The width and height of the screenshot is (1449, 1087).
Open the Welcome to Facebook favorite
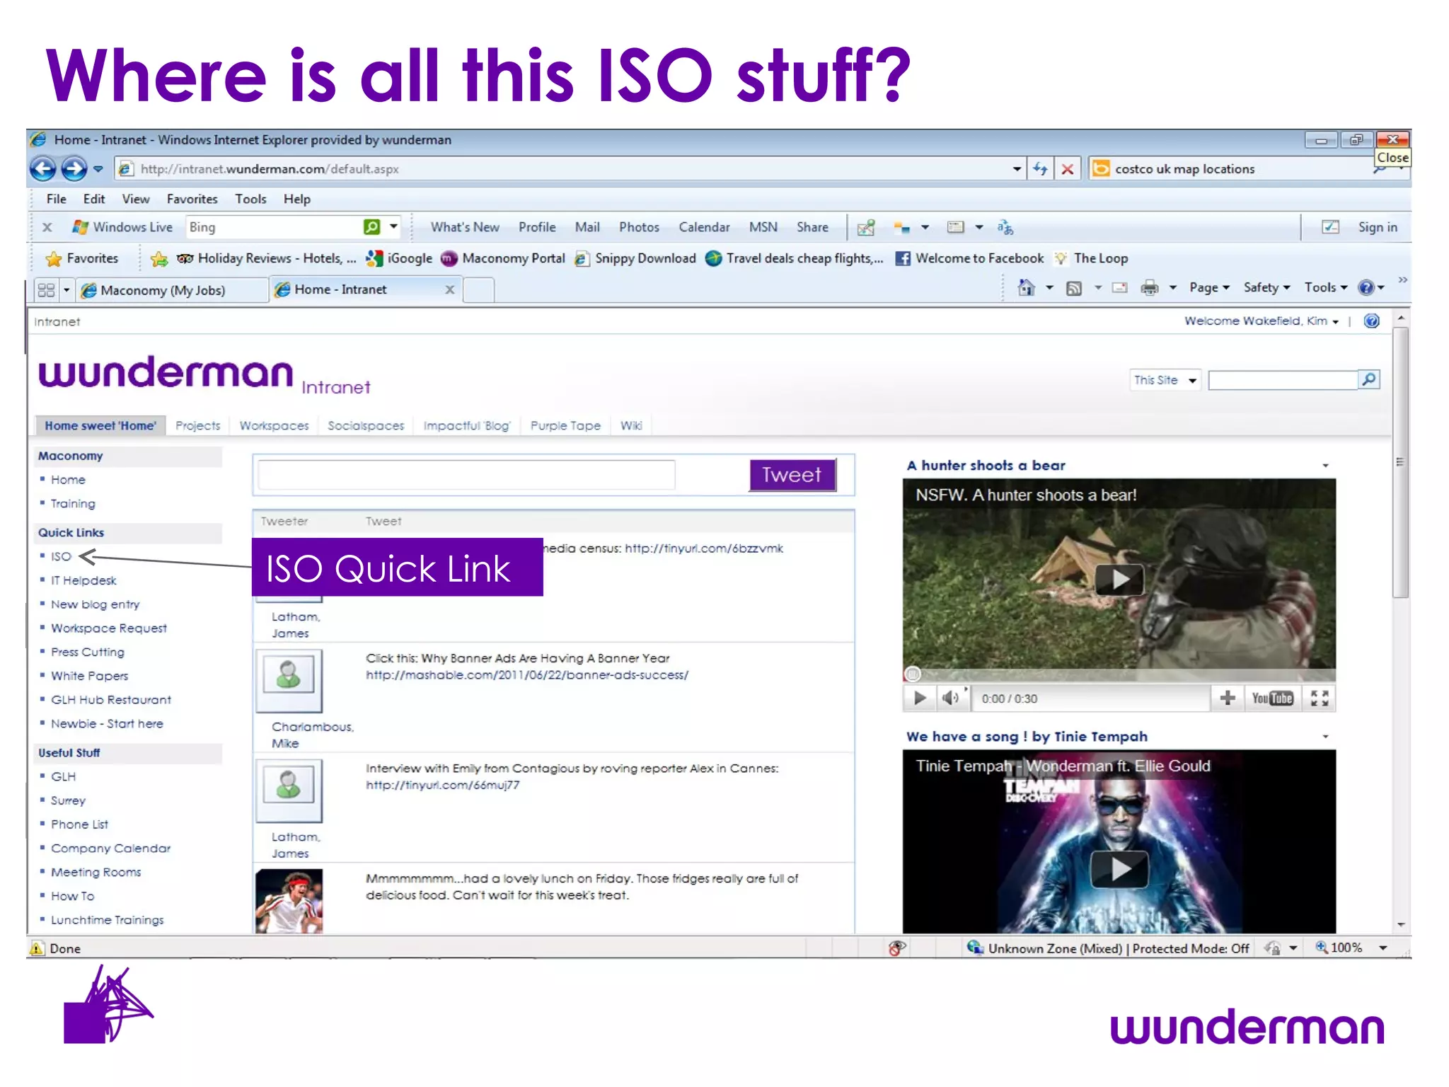969,258
